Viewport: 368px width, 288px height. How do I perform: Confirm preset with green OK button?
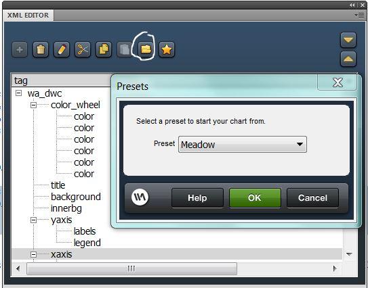255,198
